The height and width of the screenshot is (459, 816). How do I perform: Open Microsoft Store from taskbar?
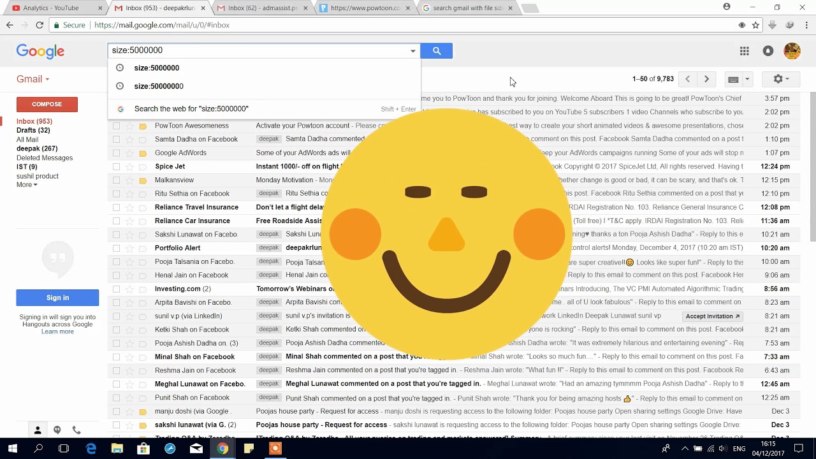pos(143,449)
